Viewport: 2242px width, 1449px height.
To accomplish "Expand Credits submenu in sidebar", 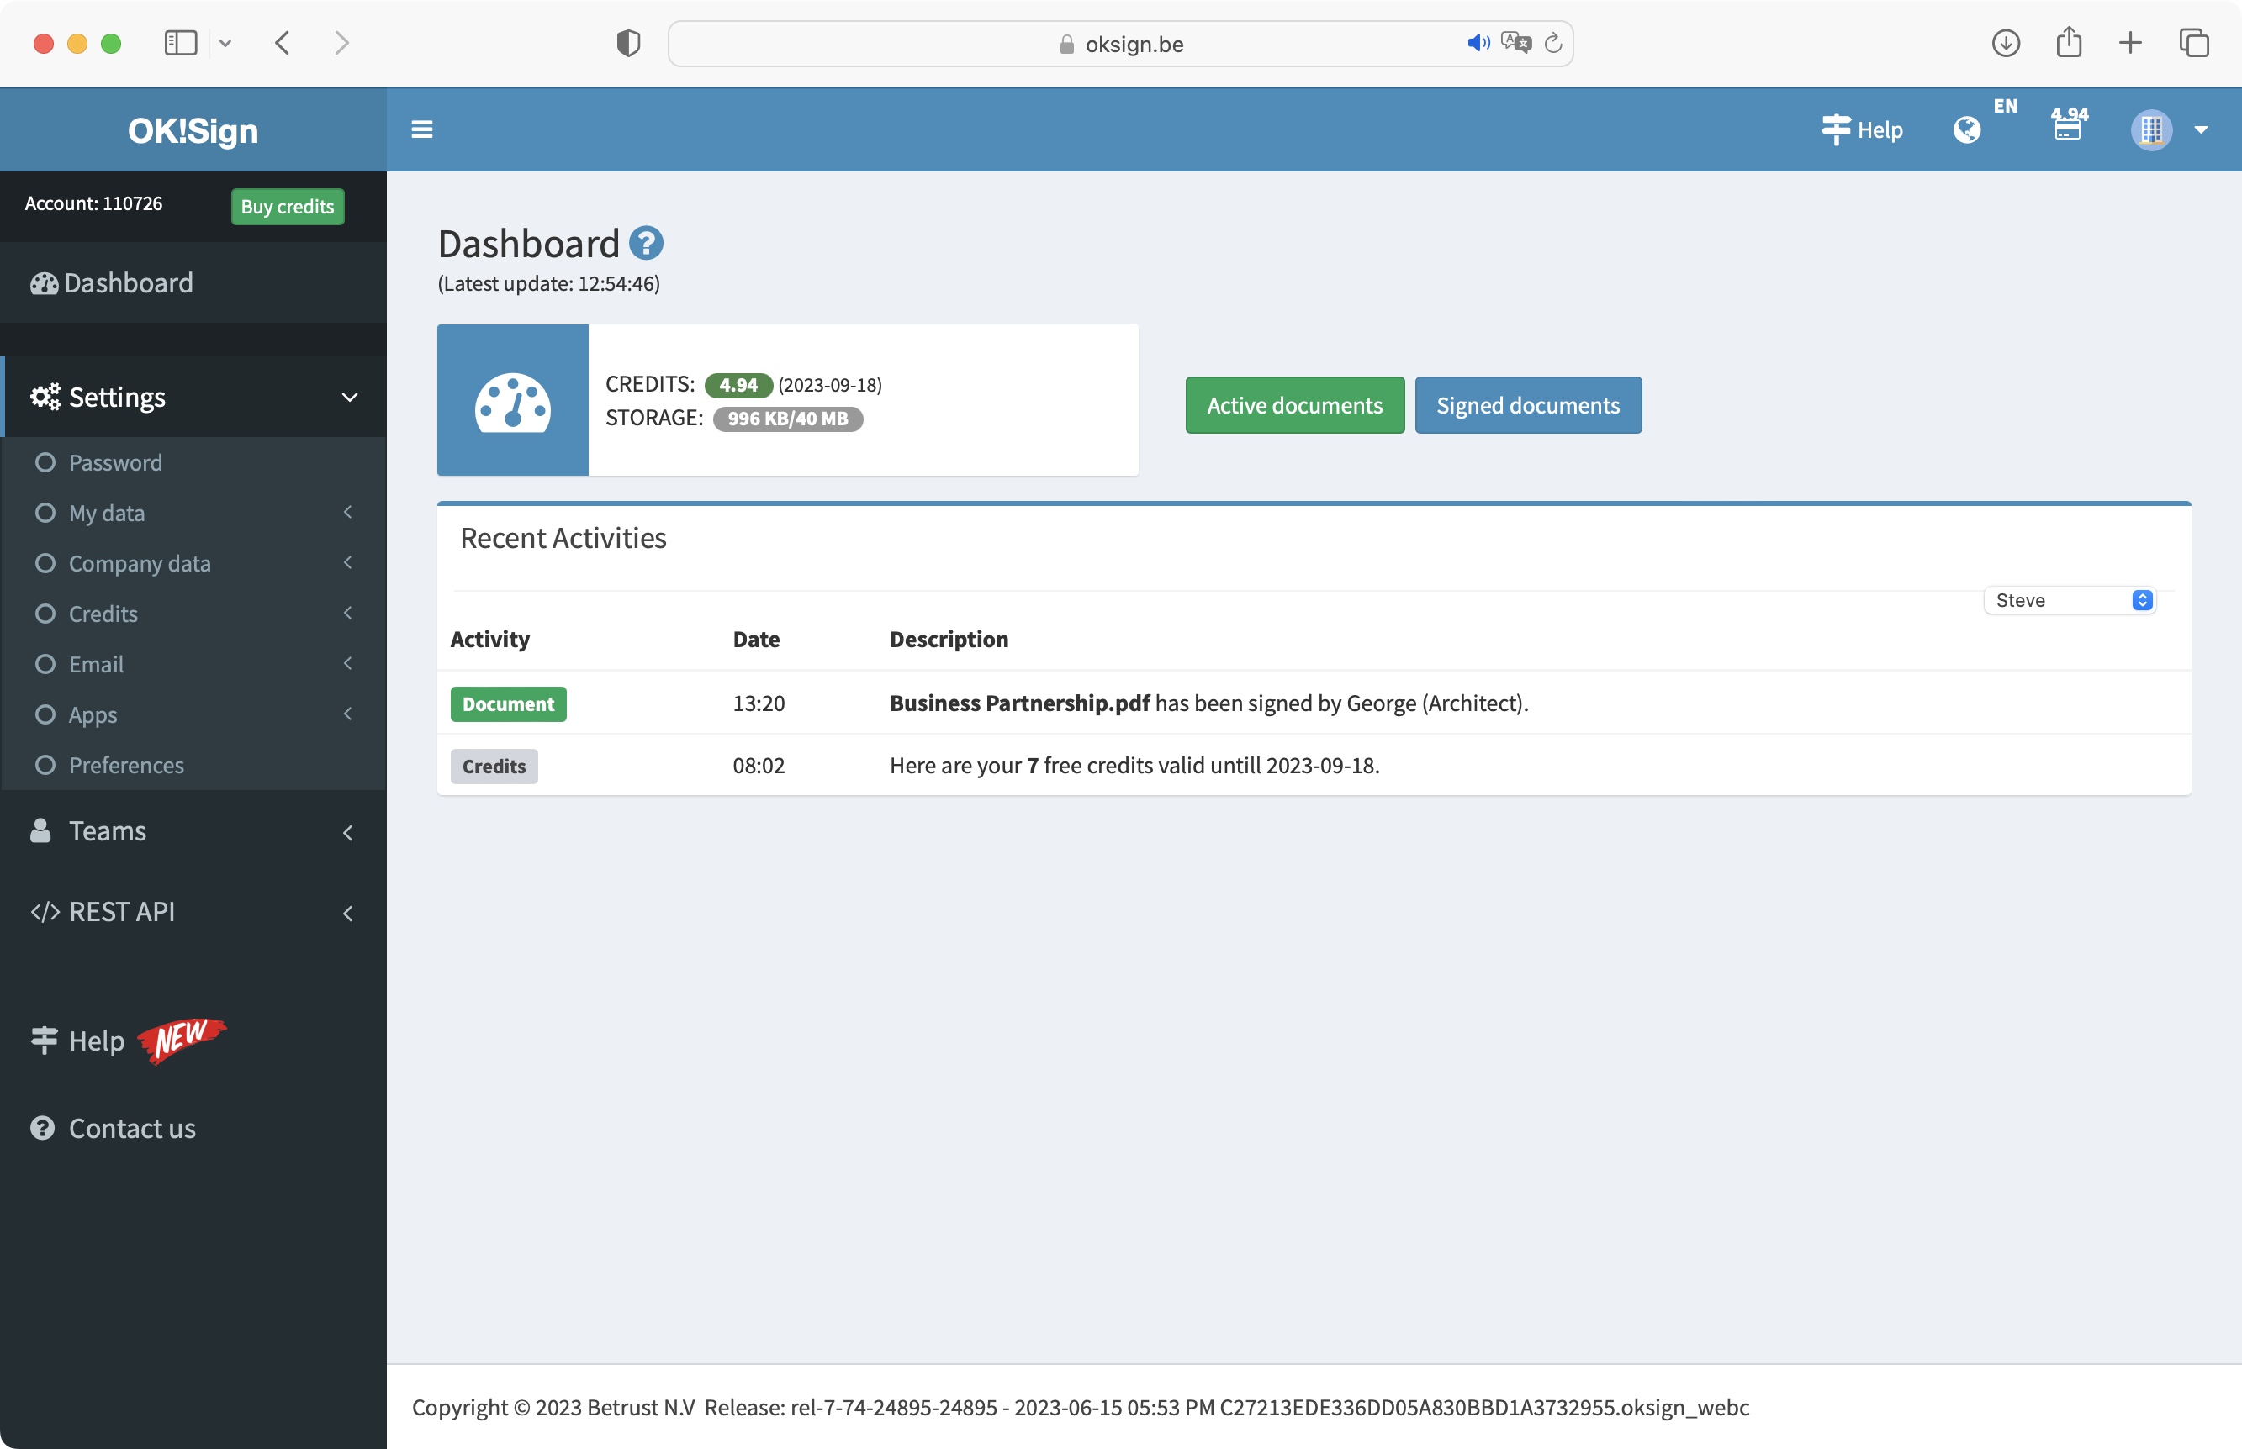I will tap(193, 614).
